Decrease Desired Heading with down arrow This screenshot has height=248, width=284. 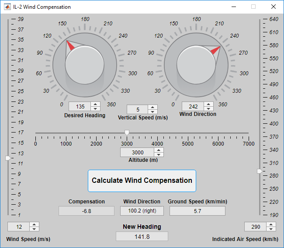96,109
